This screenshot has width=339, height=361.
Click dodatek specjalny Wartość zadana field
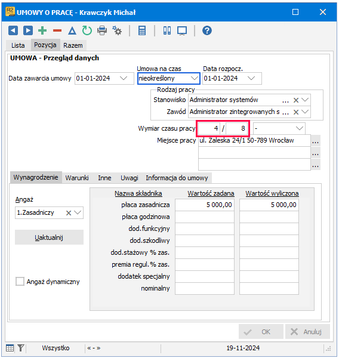(205, 276)
